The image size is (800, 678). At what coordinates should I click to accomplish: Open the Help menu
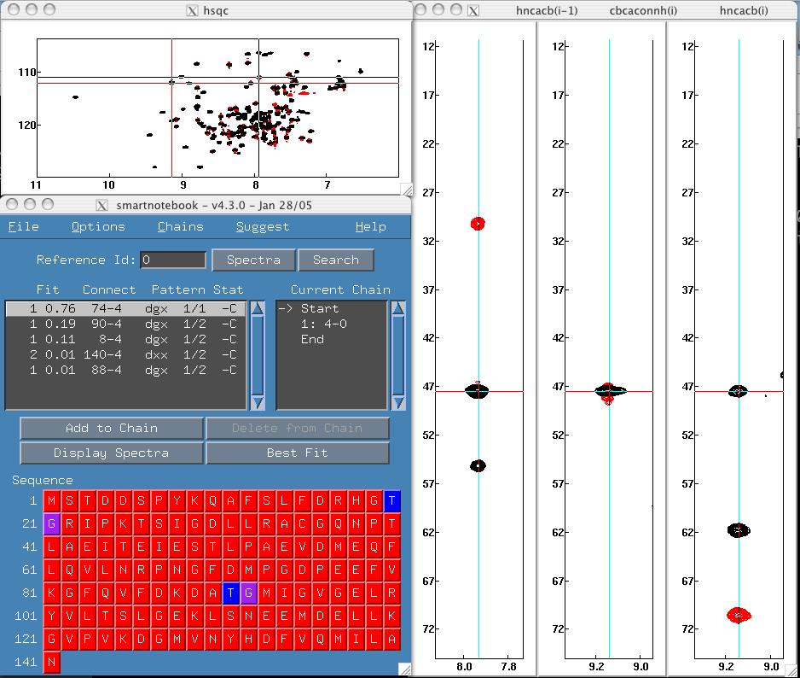pyautogui.click(x=370, y=226)
